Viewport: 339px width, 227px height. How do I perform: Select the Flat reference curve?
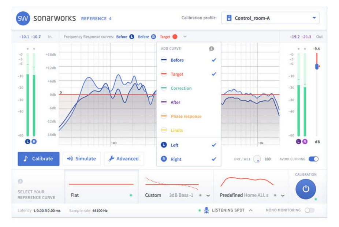pyautogui.click(x=101, y=187)
